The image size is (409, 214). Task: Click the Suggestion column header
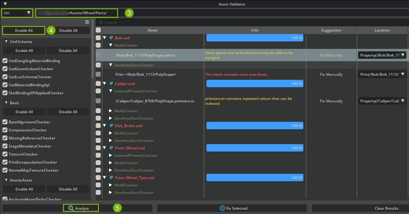[331, 30]
